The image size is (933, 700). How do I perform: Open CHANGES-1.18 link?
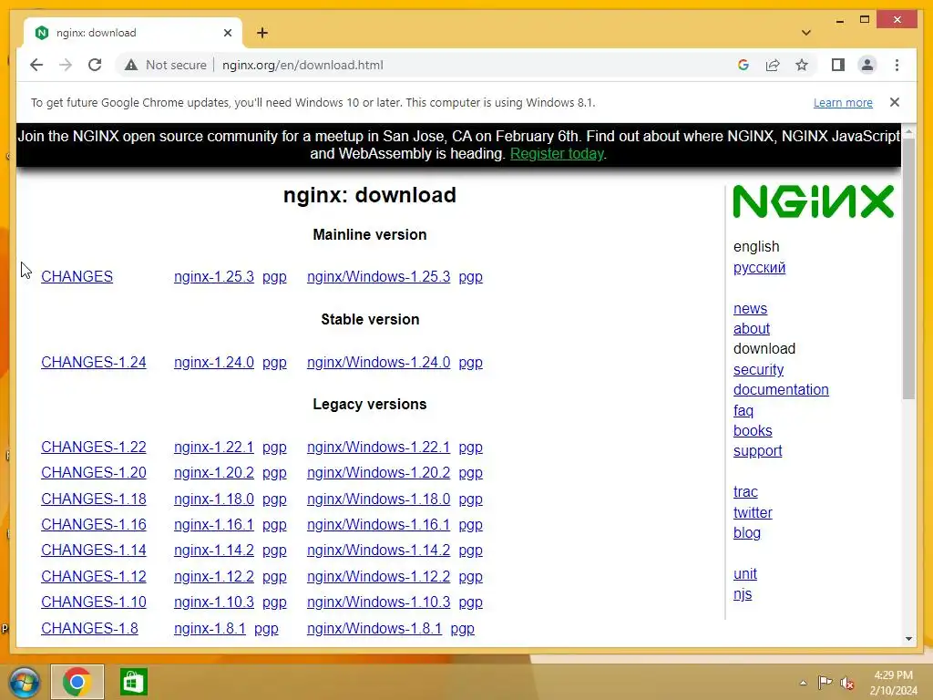(x=94, y=499)
